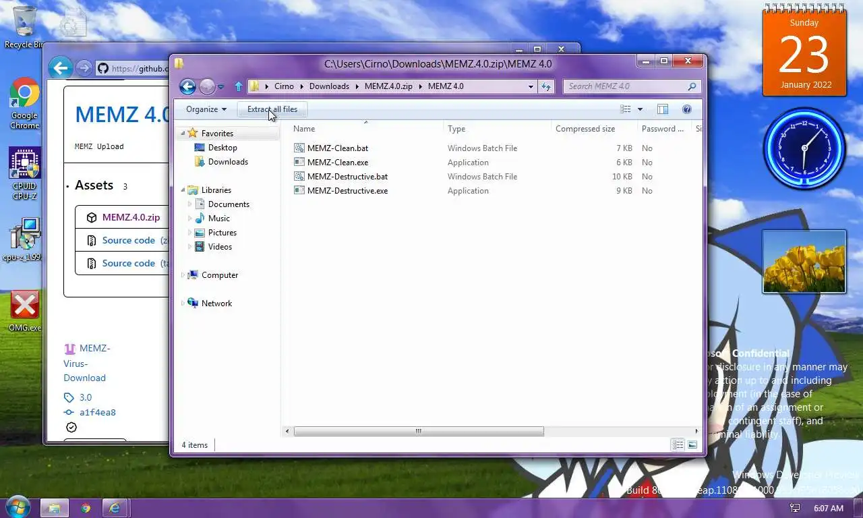The image size is (863, 518).
Task: Click Recycle Bin desktop icon
Action: point(24,28)
